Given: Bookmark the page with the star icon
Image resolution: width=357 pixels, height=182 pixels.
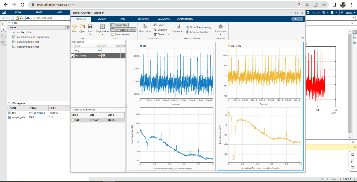Looking at the screenshot, I should click(x=324, y=5).
